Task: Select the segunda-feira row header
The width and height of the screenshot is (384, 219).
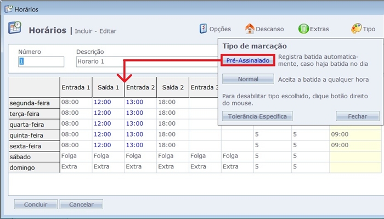Action: (34, 103)
